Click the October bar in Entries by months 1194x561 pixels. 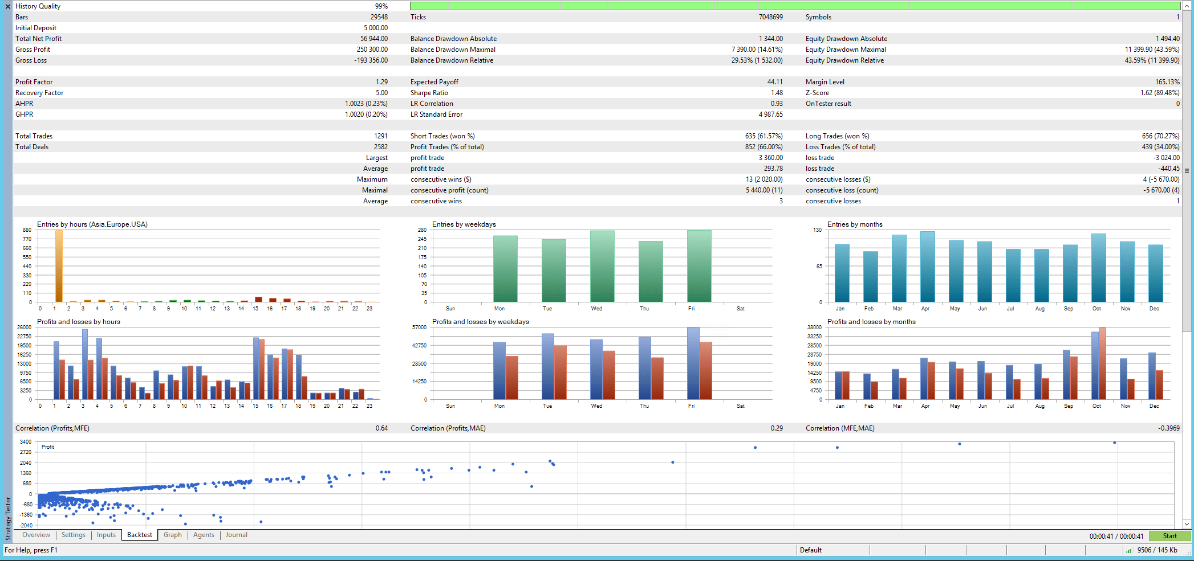(x=1098, y=268)
